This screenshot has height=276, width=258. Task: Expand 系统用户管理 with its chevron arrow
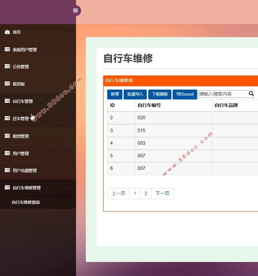[x=70, y=50]
